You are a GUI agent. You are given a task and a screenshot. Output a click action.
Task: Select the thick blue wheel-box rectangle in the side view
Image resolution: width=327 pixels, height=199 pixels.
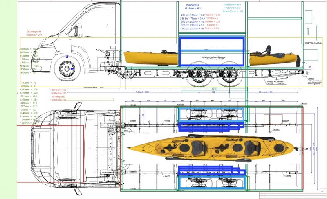pos(212,52)
